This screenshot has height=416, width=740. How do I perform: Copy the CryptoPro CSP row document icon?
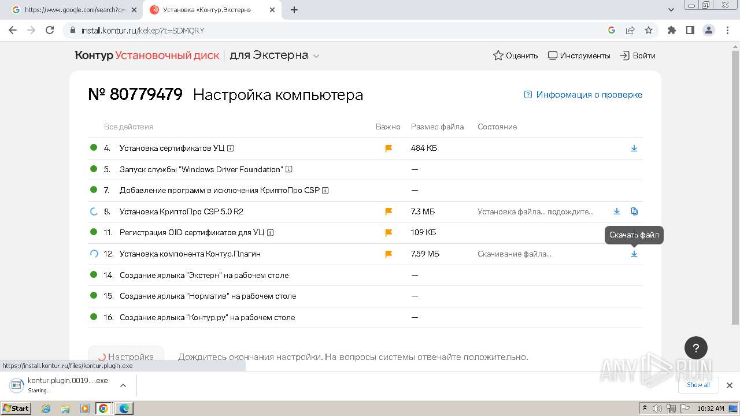(634, 211)
